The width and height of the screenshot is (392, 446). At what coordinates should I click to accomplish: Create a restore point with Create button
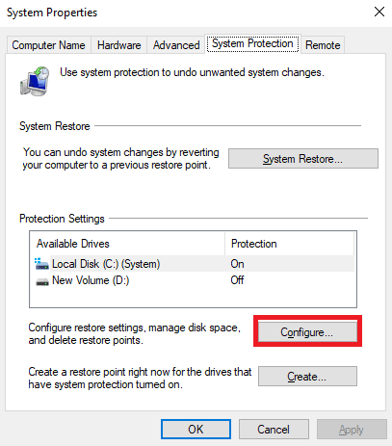307,376
